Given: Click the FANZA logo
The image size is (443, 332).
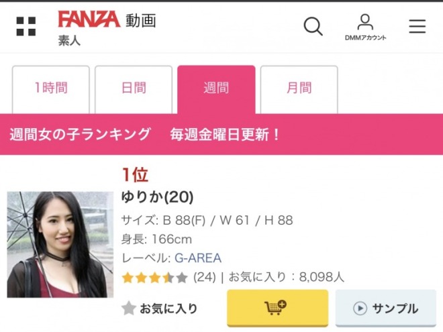Looking at the screenshot, I should 89,19.
